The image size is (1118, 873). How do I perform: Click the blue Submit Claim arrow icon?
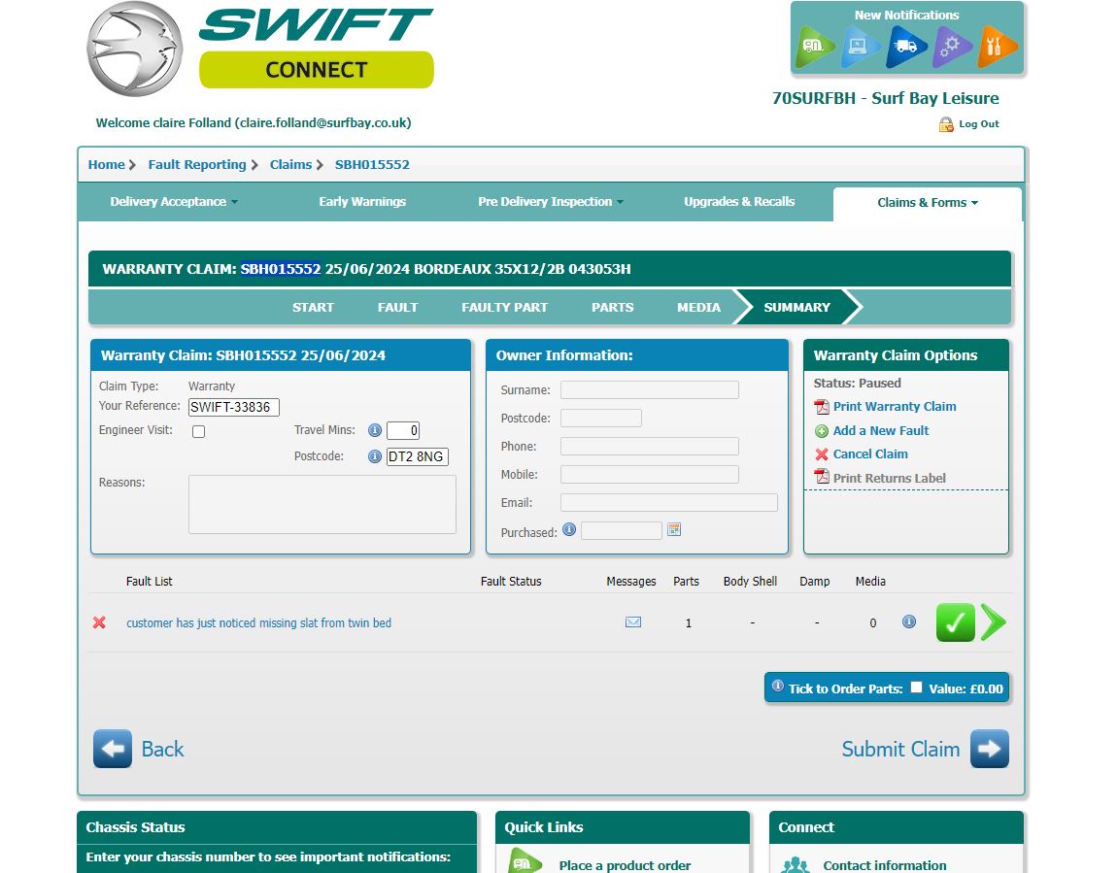click(990, 749)
